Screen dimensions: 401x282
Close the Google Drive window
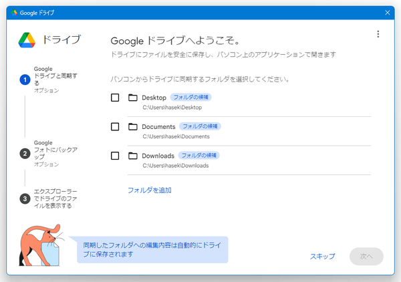388,13
